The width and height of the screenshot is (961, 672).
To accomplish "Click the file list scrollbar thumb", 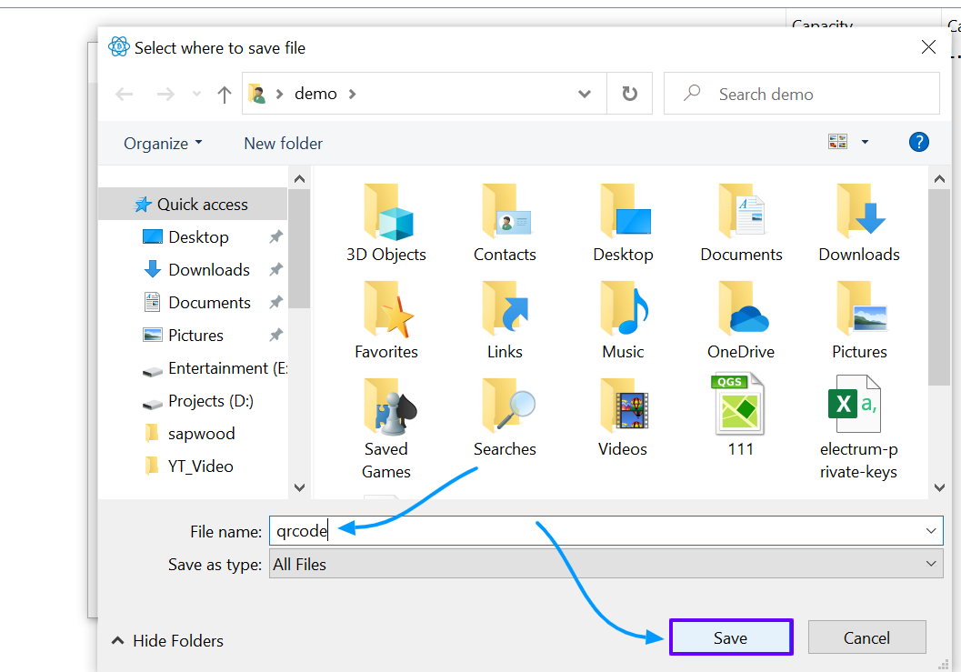I will (x=939, y=287).
